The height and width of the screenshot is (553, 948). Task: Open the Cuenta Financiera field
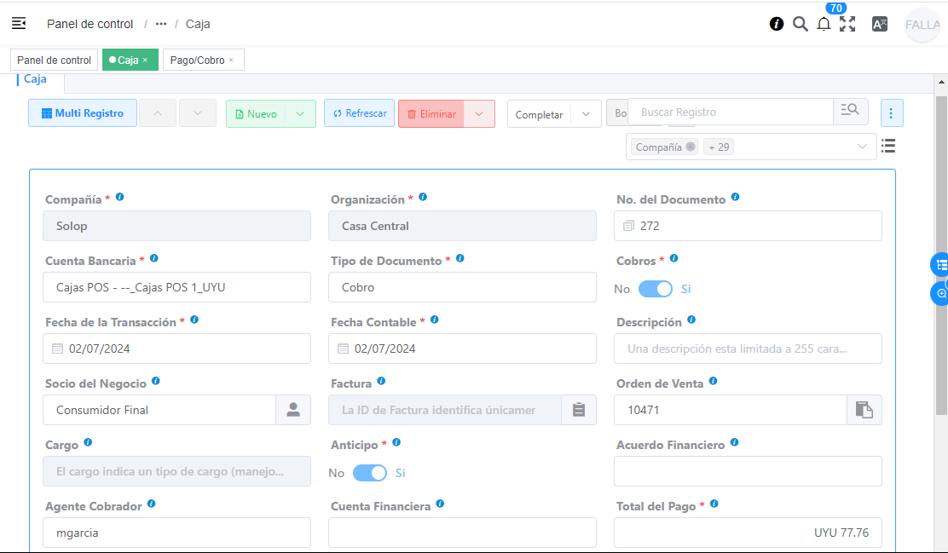[462, 533]
